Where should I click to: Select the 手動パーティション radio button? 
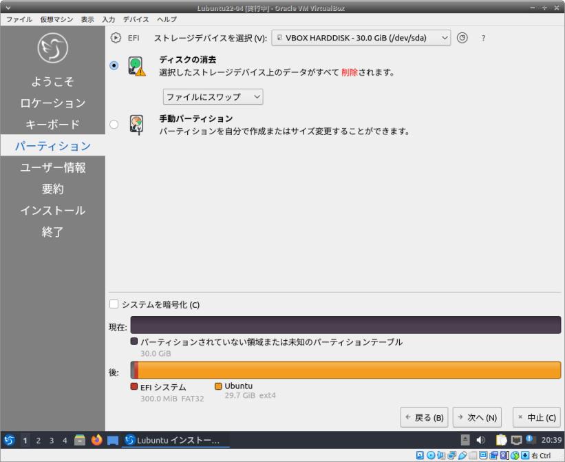114,125
